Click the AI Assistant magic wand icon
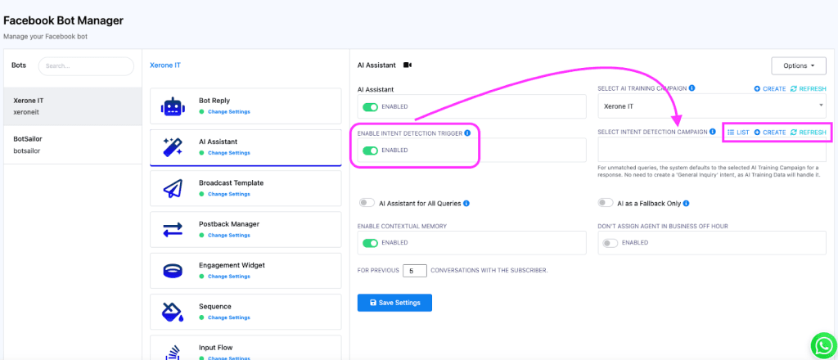Image resolution: width=838 pixels, height=360 pixels. coord(173,148)
